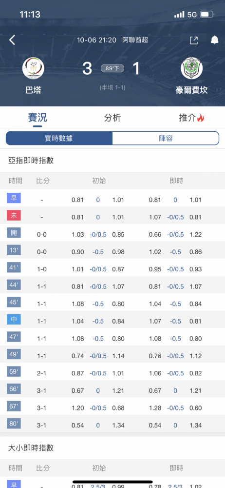Open the 推介 tab
The height and width of the screenshot is (488, 225).
coord(187,118)
